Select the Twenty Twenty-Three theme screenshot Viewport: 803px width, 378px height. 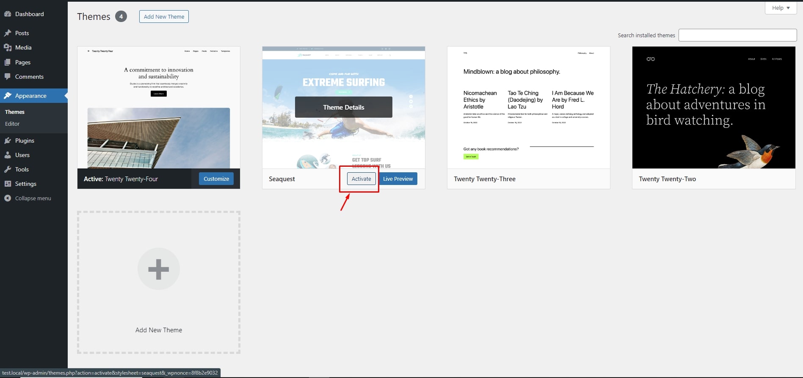pos(529,108)
